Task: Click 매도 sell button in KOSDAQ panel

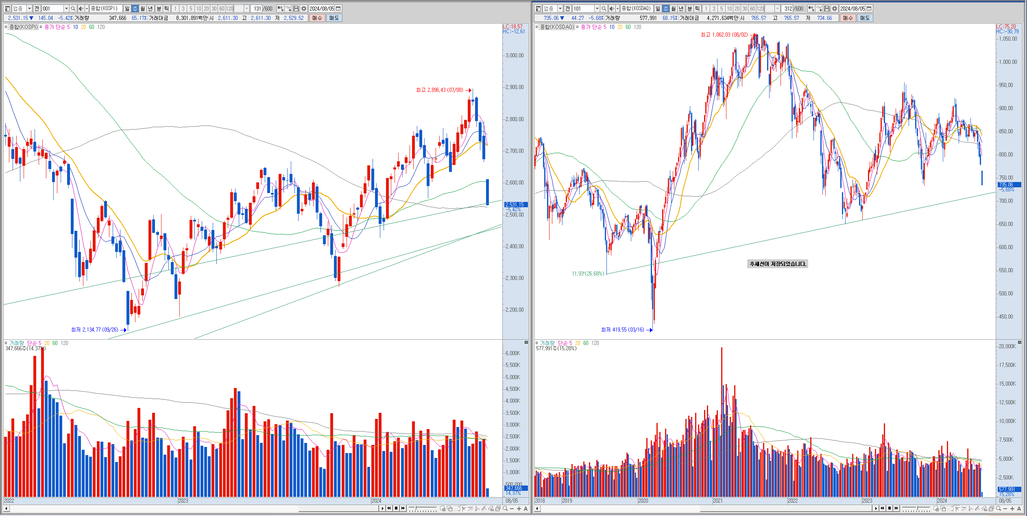Action: coord(865,18)
